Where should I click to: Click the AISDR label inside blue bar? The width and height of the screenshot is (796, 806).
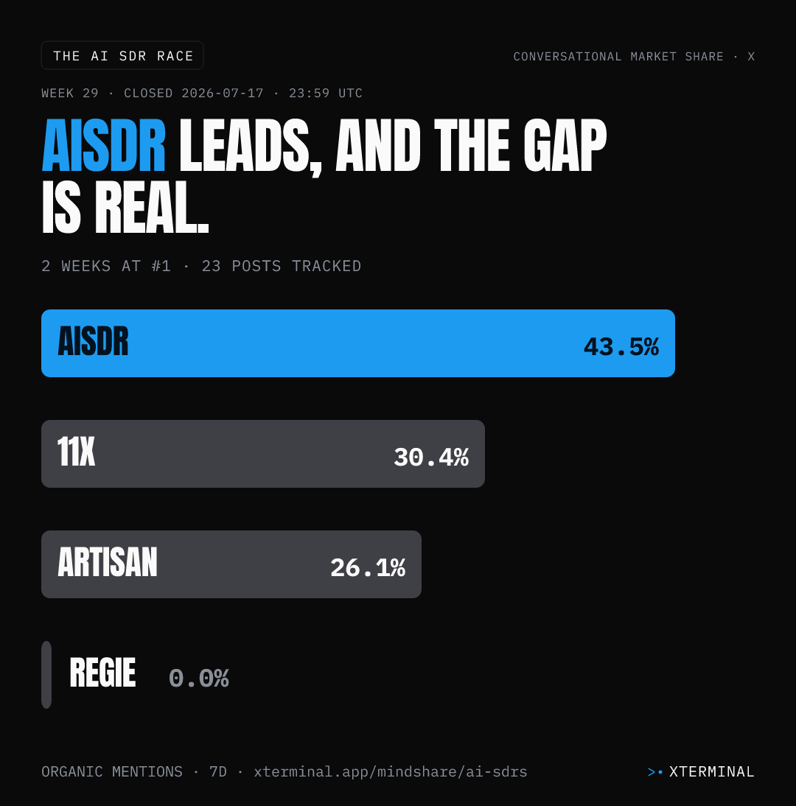coord(93,341)
